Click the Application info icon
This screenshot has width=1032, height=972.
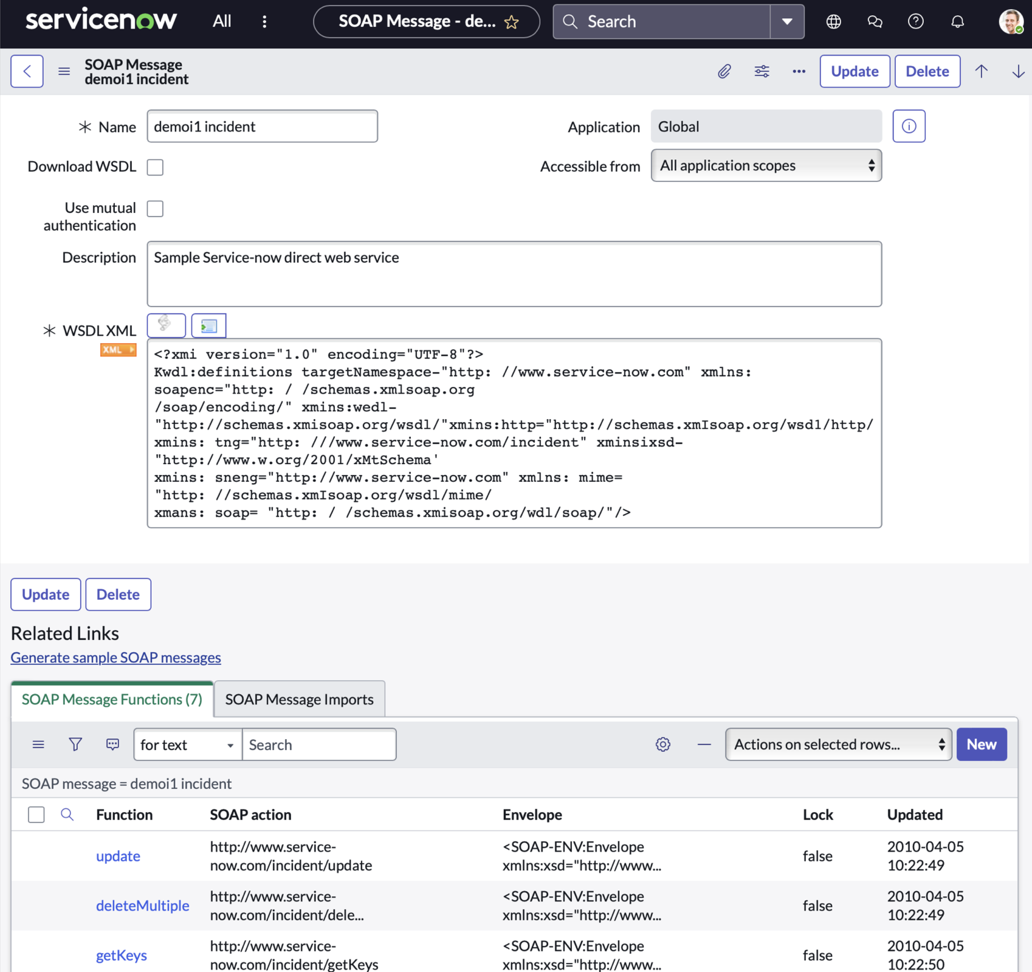[x=909, y=126]
